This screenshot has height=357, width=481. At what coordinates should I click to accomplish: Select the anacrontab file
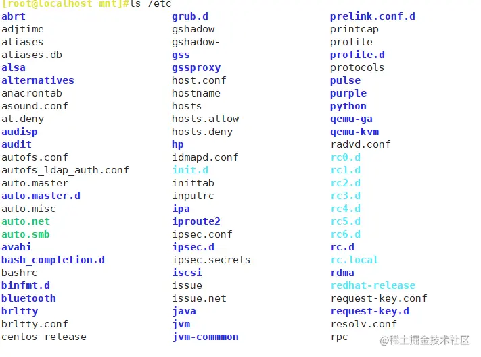tap(32, 93)
